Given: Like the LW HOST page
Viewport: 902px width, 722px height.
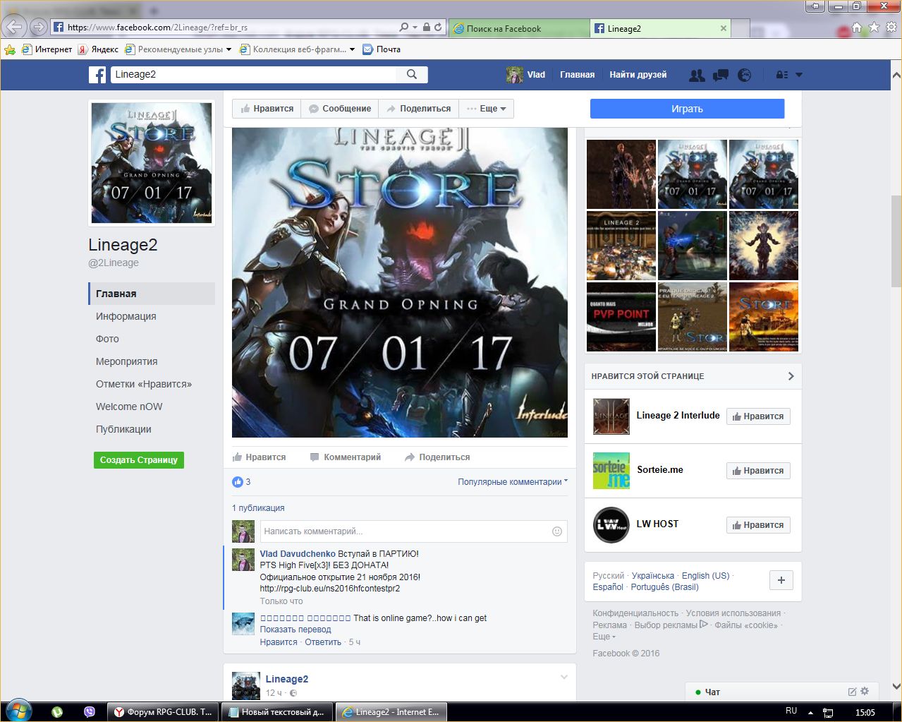Looking at the screenshot, I should tap(758, 525).
